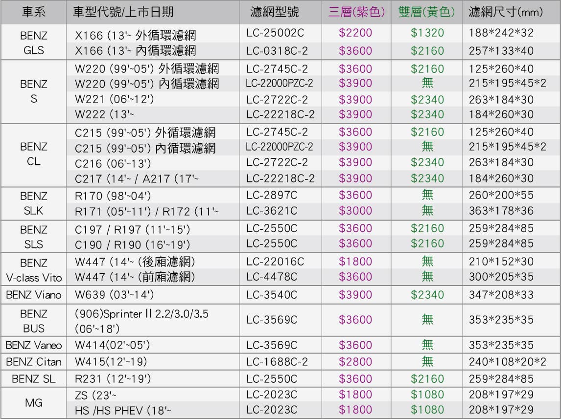This screenshot has width=561, height=419.
Task: Click the size 240*108*20*2
Action: [507, 362]
